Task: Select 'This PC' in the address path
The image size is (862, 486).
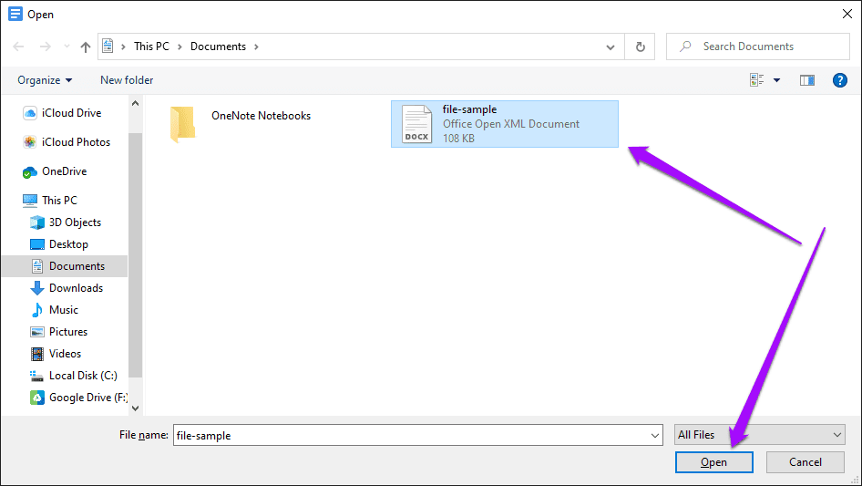Action: tap(151, 47)
